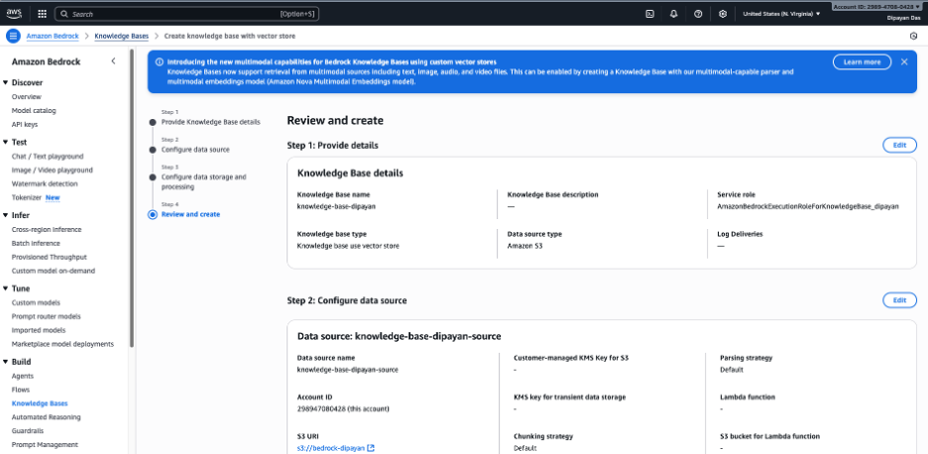Image resolution: width=928 pixels, height=454 pixels.
Task: Open Custom model on-demand
Action: 54,271
